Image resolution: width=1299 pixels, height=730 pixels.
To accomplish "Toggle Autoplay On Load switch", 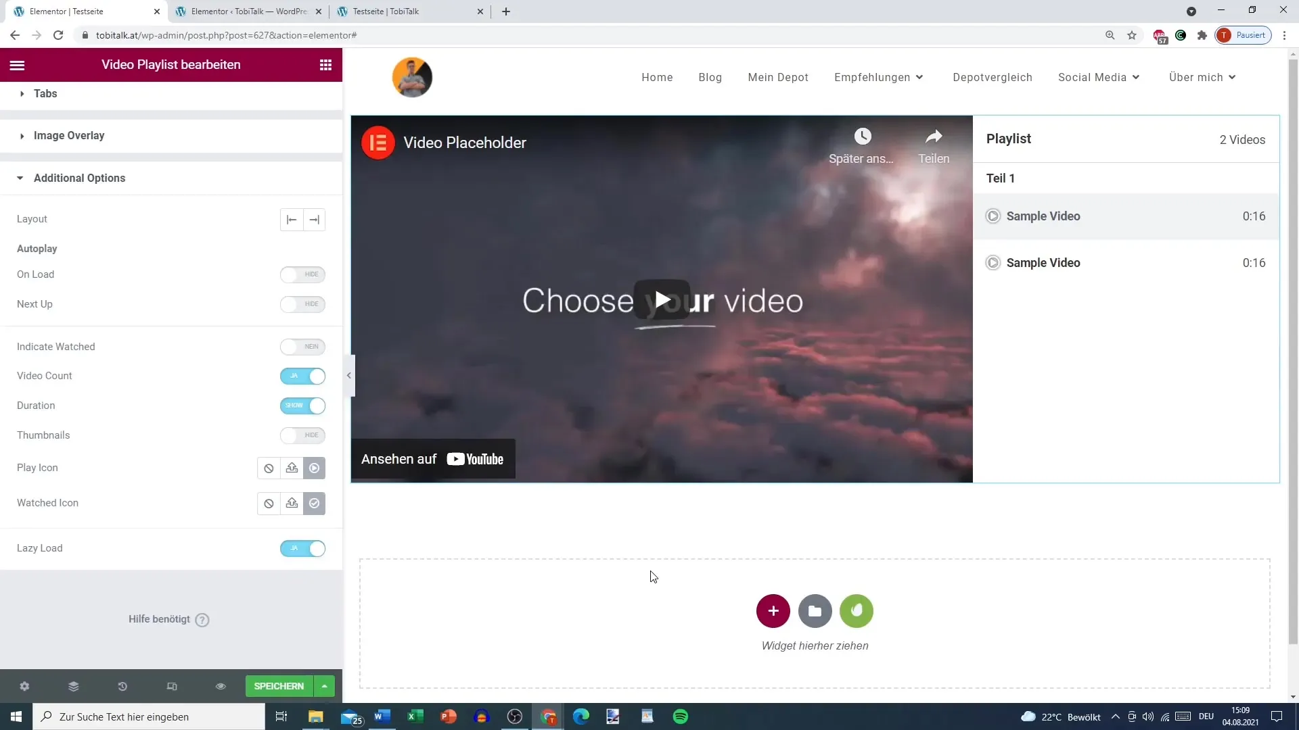I will click(302, 274).
